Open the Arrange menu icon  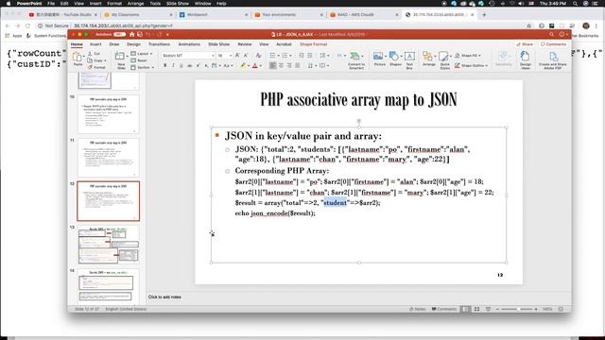(x=428, y=59)
